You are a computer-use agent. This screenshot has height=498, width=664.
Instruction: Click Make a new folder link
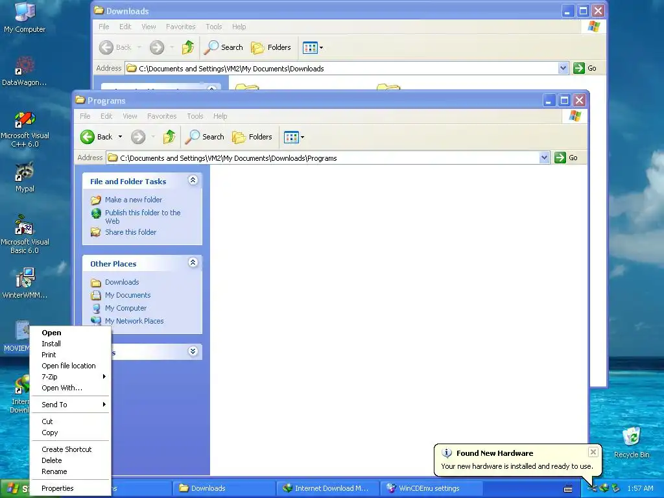[x=134, y=200]
